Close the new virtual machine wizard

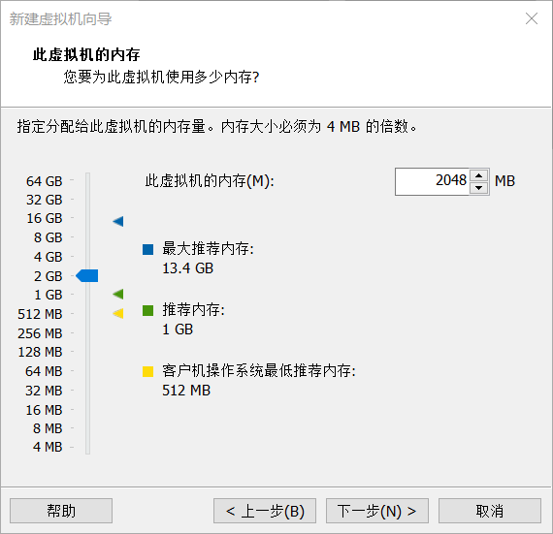[531, 18]
